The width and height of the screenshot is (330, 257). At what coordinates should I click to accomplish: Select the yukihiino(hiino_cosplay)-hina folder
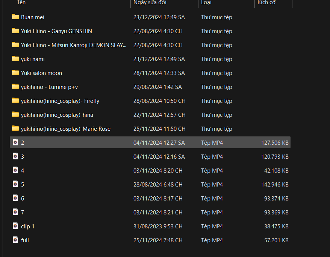(57, 115)
